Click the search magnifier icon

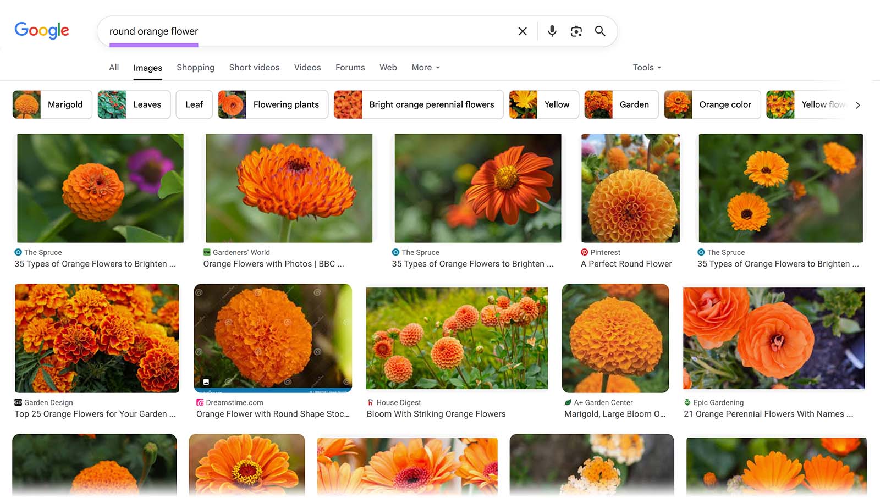(x=600, y=31)
